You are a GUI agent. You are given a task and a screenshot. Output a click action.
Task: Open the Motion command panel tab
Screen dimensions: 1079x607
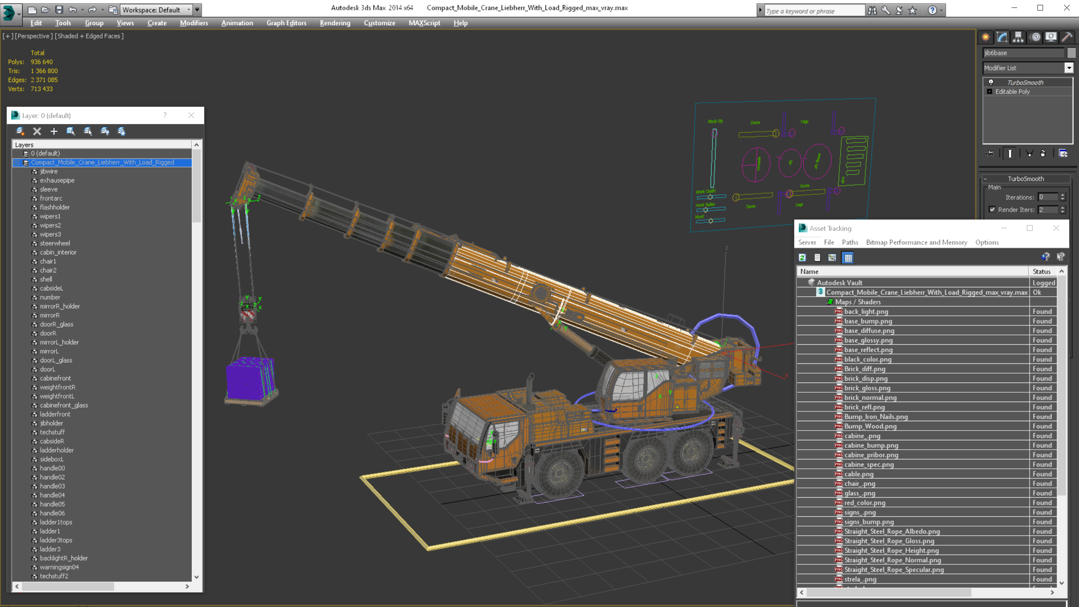pyautogui.click(x=1035, y=37)
